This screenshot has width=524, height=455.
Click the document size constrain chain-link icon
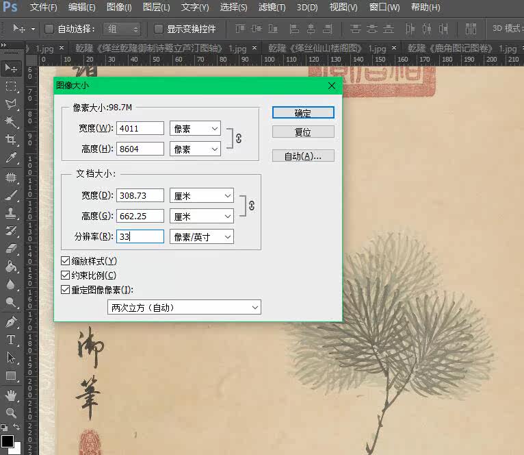(x=252, y=206)
